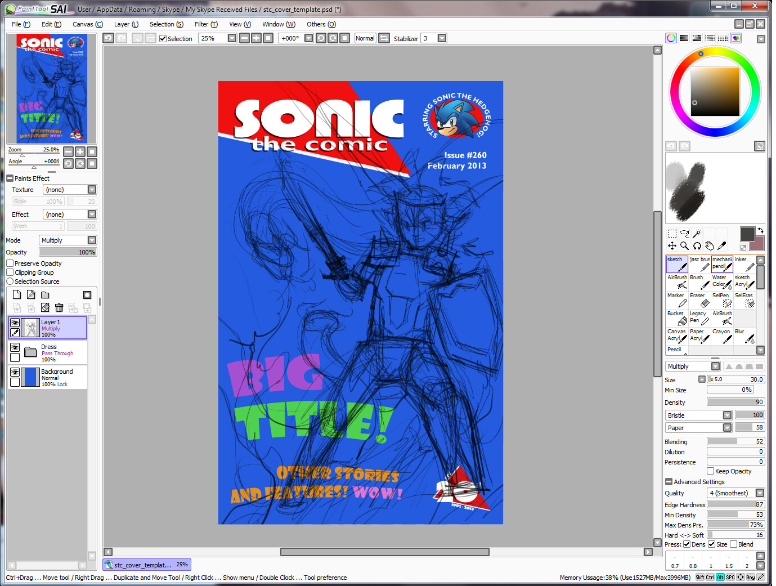Open the 25% zoom dropdown
776x586 pixels.
pos(232,38)
